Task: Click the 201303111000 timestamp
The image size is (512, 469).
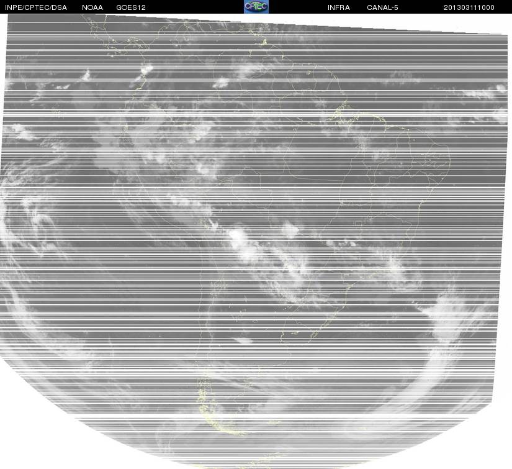Action: coord(469,7)
